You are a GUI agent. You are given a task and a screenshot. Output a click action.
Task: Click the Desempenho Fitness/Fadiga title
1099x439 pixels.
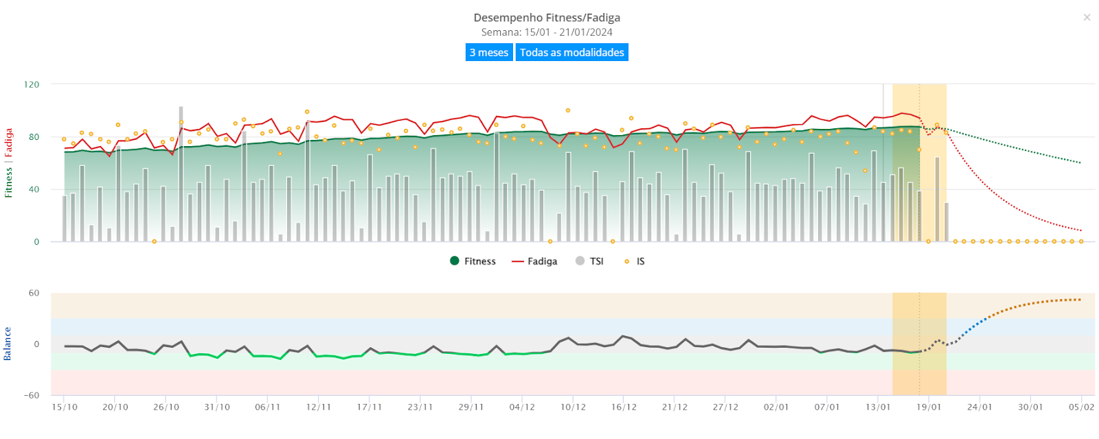pos(547,17)
